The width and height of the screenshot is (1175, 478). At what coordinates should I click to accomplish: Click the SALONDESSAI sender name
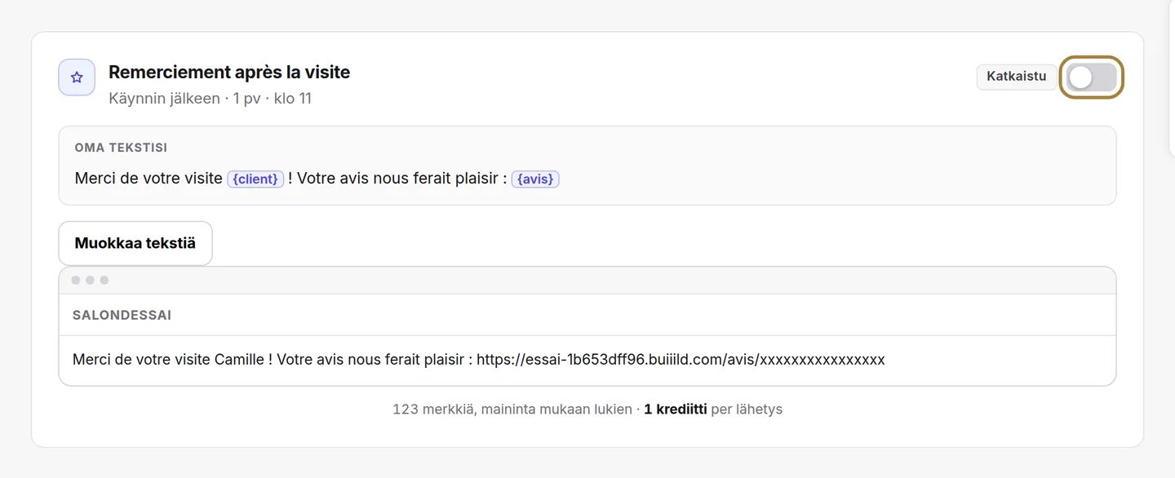(x=122, y=315)
